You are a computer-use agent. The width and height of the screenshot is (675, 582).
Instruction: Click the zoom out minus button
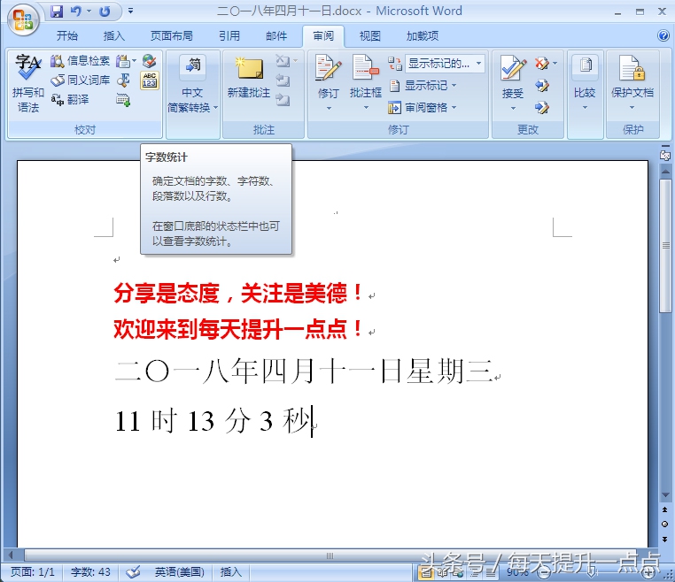pyautogui.click(x=544, y=572)
